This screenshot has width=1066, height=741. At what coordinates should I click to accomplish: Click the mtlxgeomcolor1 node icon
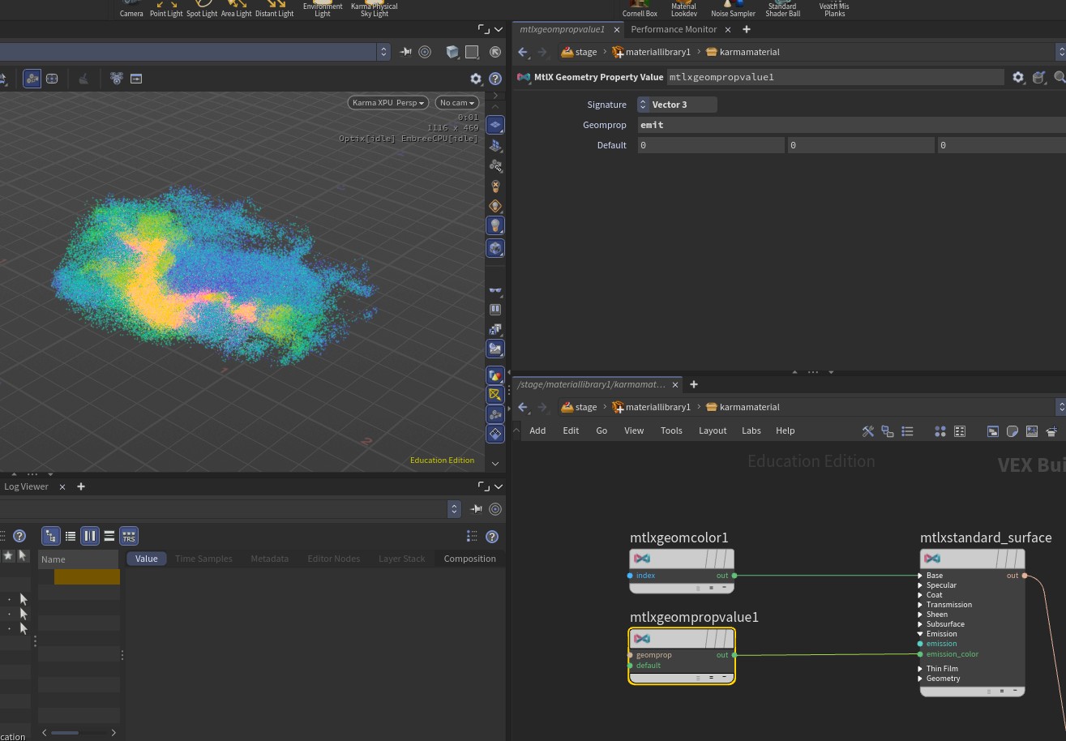642,559
